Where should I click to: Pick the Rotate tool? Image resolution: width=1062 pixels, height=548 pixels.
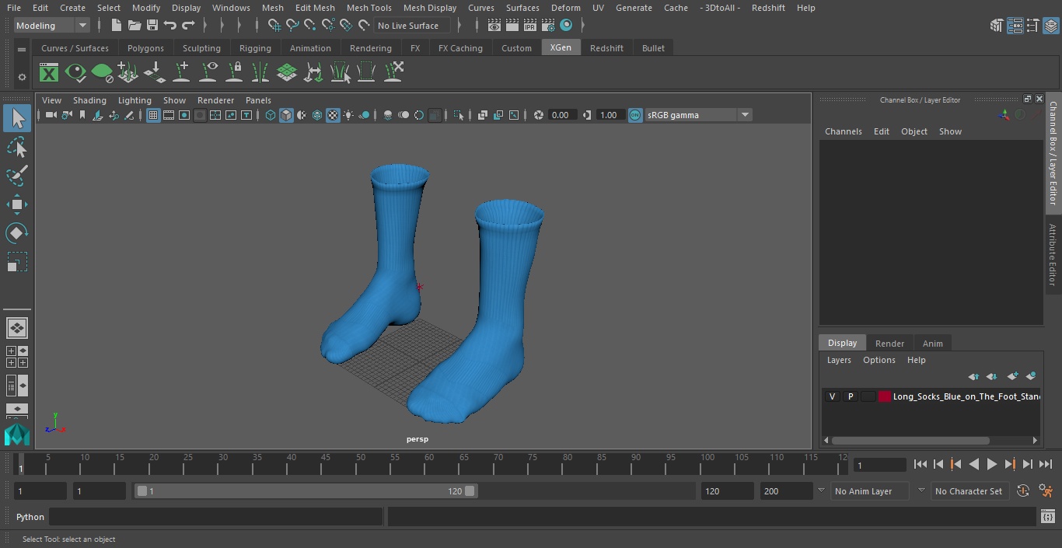(16, 233)
